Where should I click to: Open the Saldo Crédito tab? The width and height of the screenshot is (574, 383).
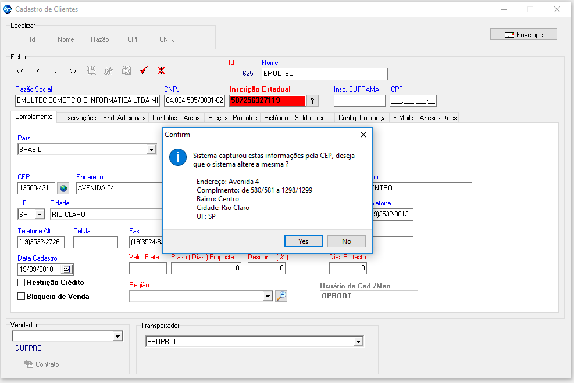click(313, 118)
